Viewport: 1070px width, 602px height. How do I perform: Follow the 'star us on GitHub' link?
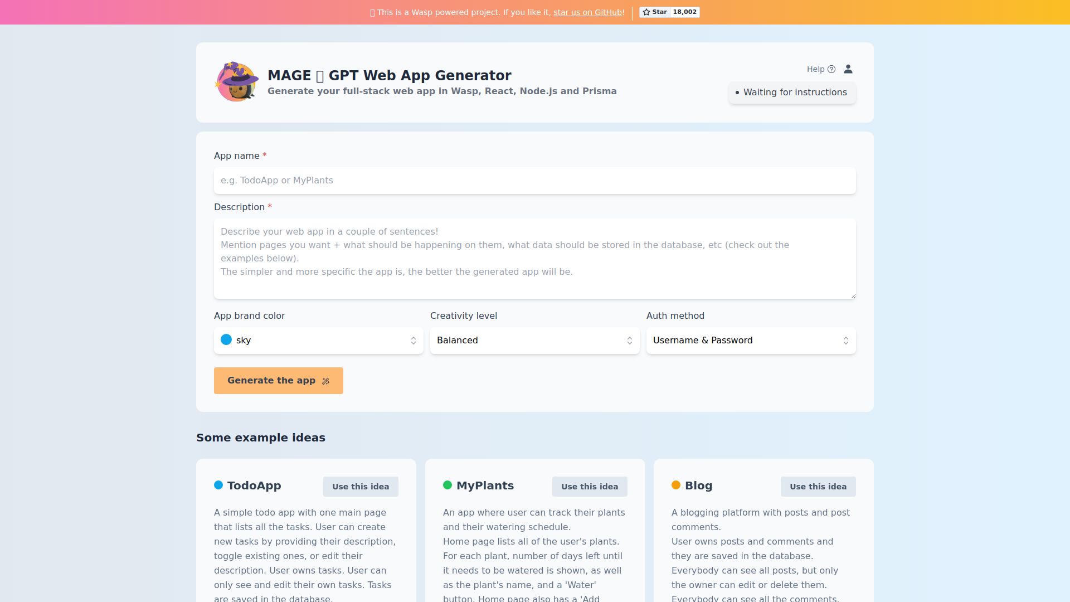coord(587,12)
